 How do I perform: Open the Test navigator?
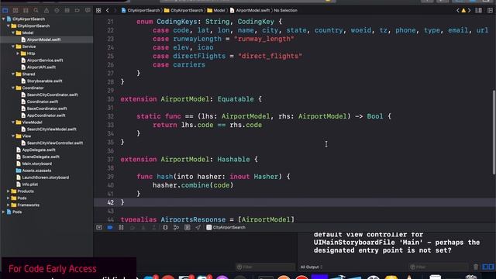(x=57, y=10)
